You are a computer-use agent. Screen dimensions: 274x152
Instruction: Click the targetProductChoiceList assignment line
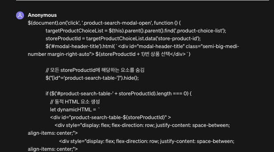pos(136,31)
